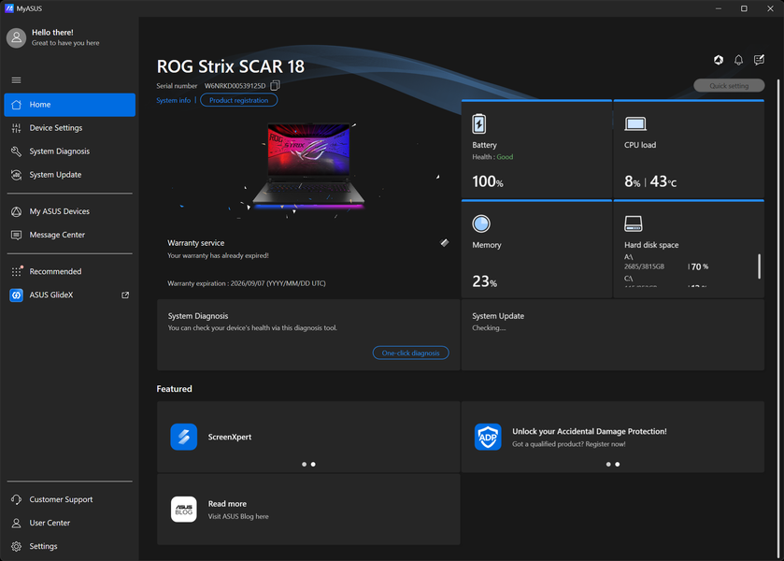Click the System info link
This screenshot has width=784, height=561.
(x=173, y=100)
